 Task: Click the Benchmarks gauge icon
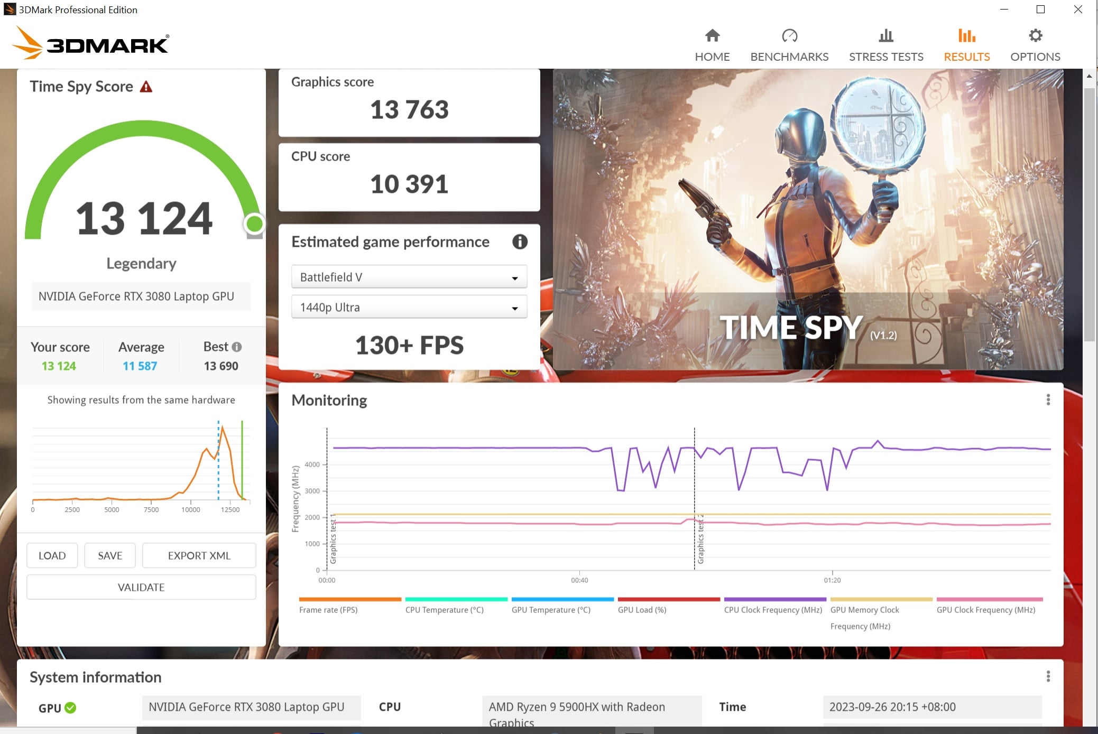point(789,35)
